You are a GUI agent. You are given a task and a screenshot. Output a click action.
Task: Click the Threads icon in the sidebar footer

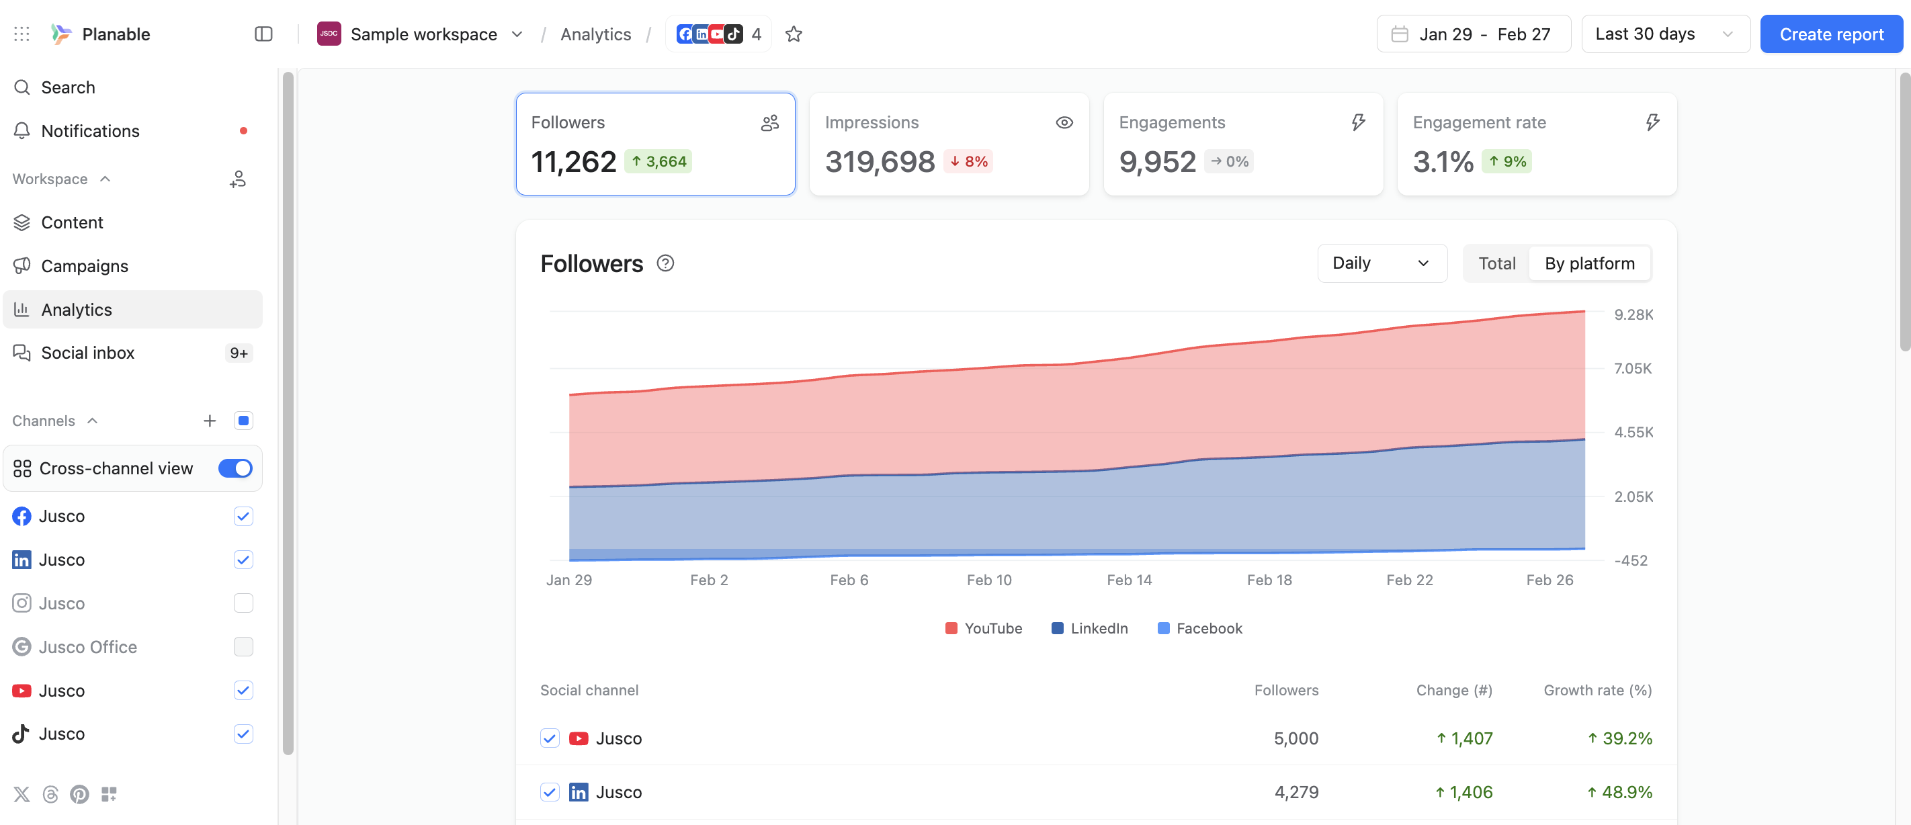click(x=50, y=795)
